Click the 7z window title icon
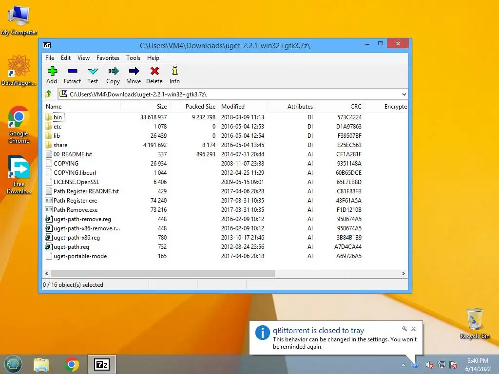 (47, 45)
